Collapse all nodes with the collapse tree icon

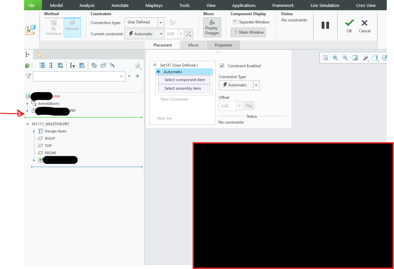[50, 65]
